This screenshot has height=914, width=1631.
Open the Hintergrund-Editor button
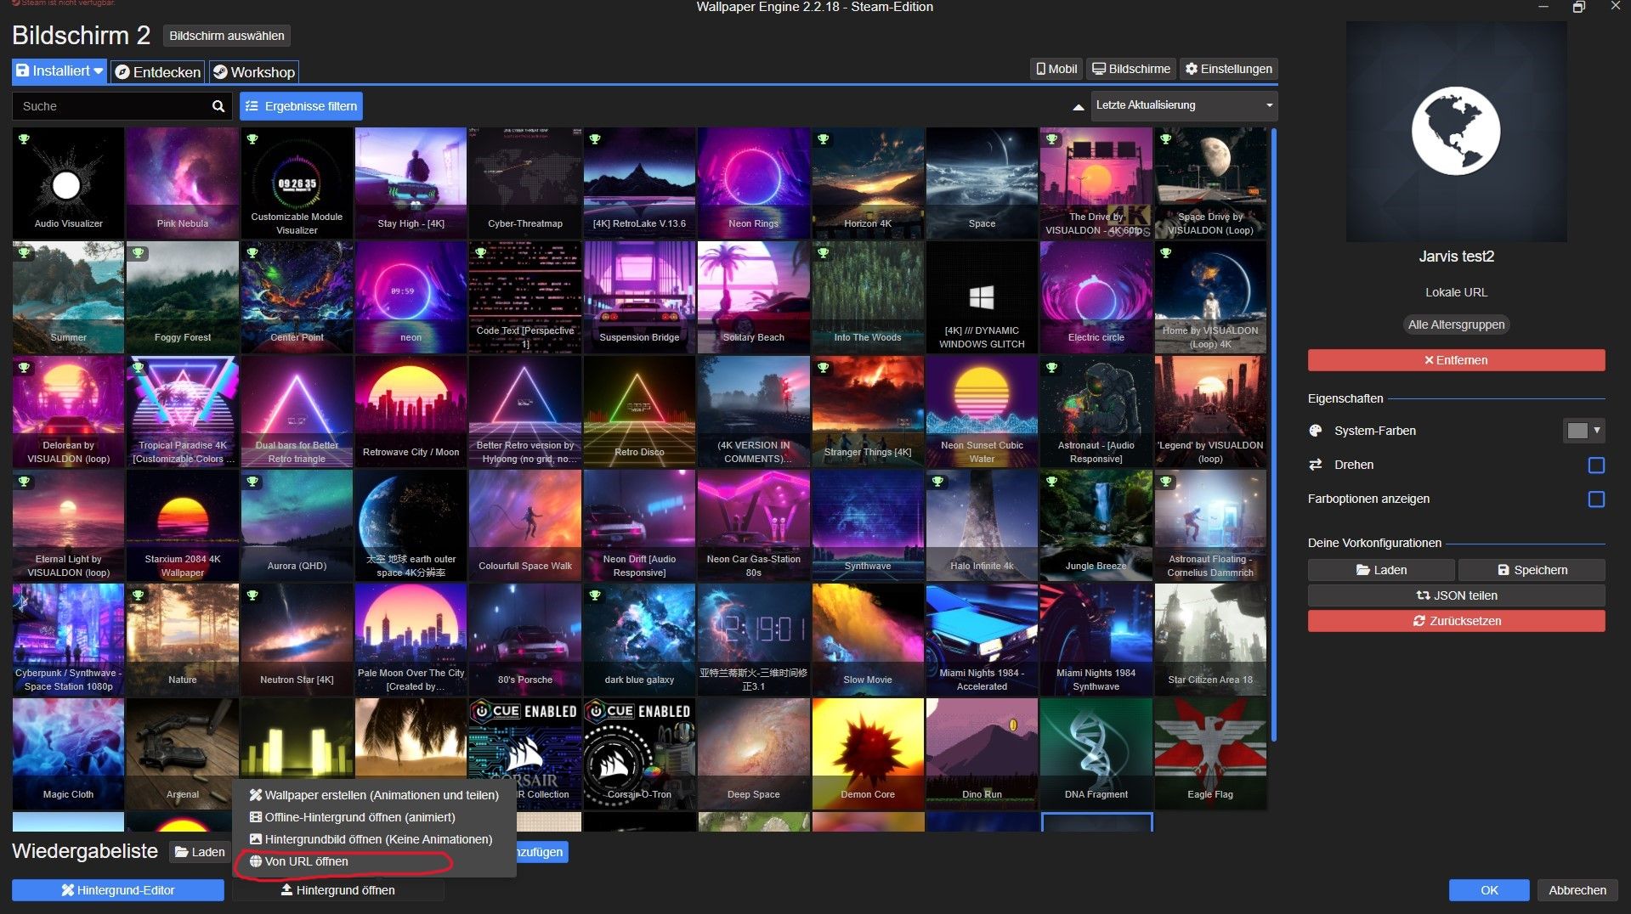(118, 890)
